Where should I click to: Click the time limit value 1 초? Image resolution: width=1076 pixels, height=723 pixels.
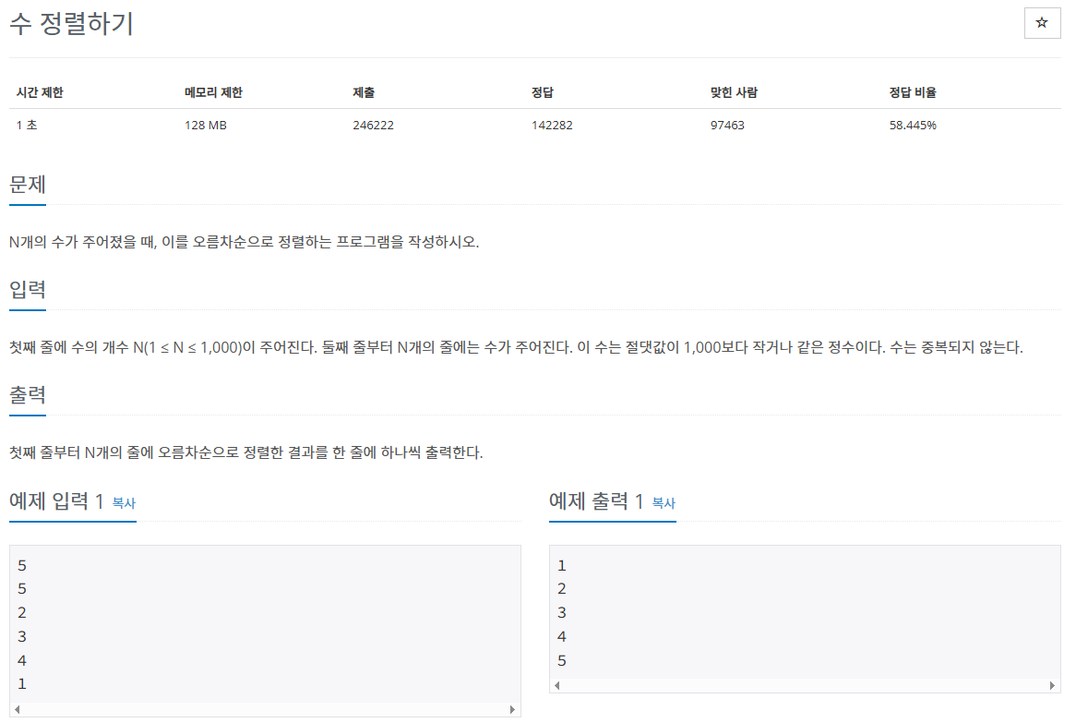click(27, 125)
